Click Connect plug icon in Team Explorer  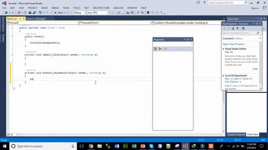237,28
